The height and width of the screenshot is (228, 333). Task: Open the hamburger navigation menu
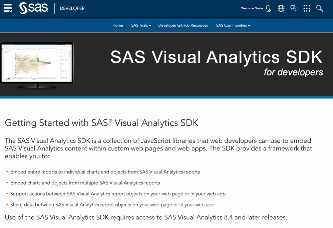pos(7,8)
